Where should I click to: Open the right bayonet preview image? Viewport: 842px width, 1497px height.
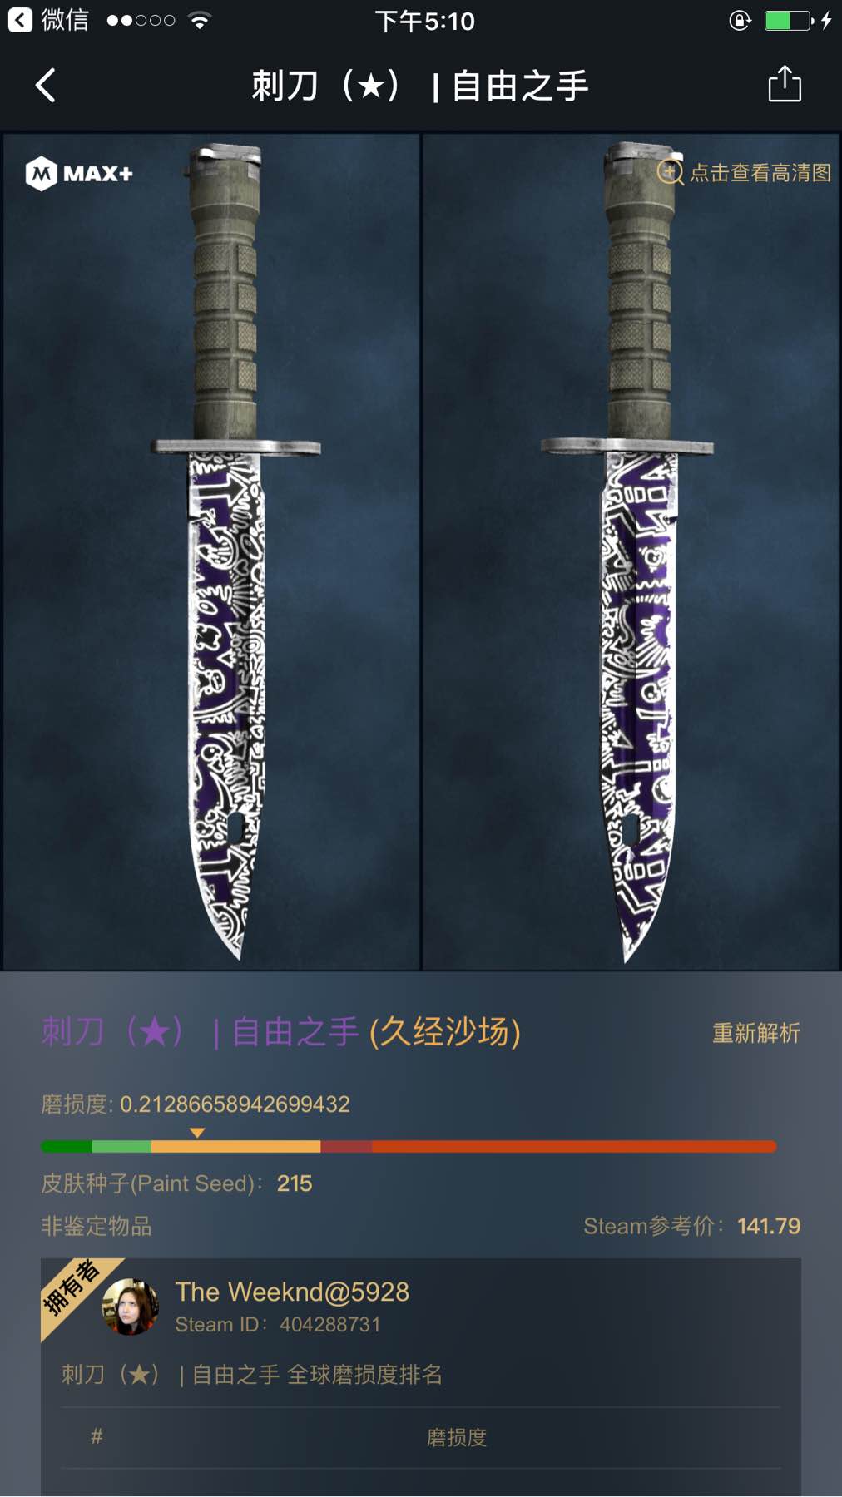pyautogui.click(x=631, y=552)
